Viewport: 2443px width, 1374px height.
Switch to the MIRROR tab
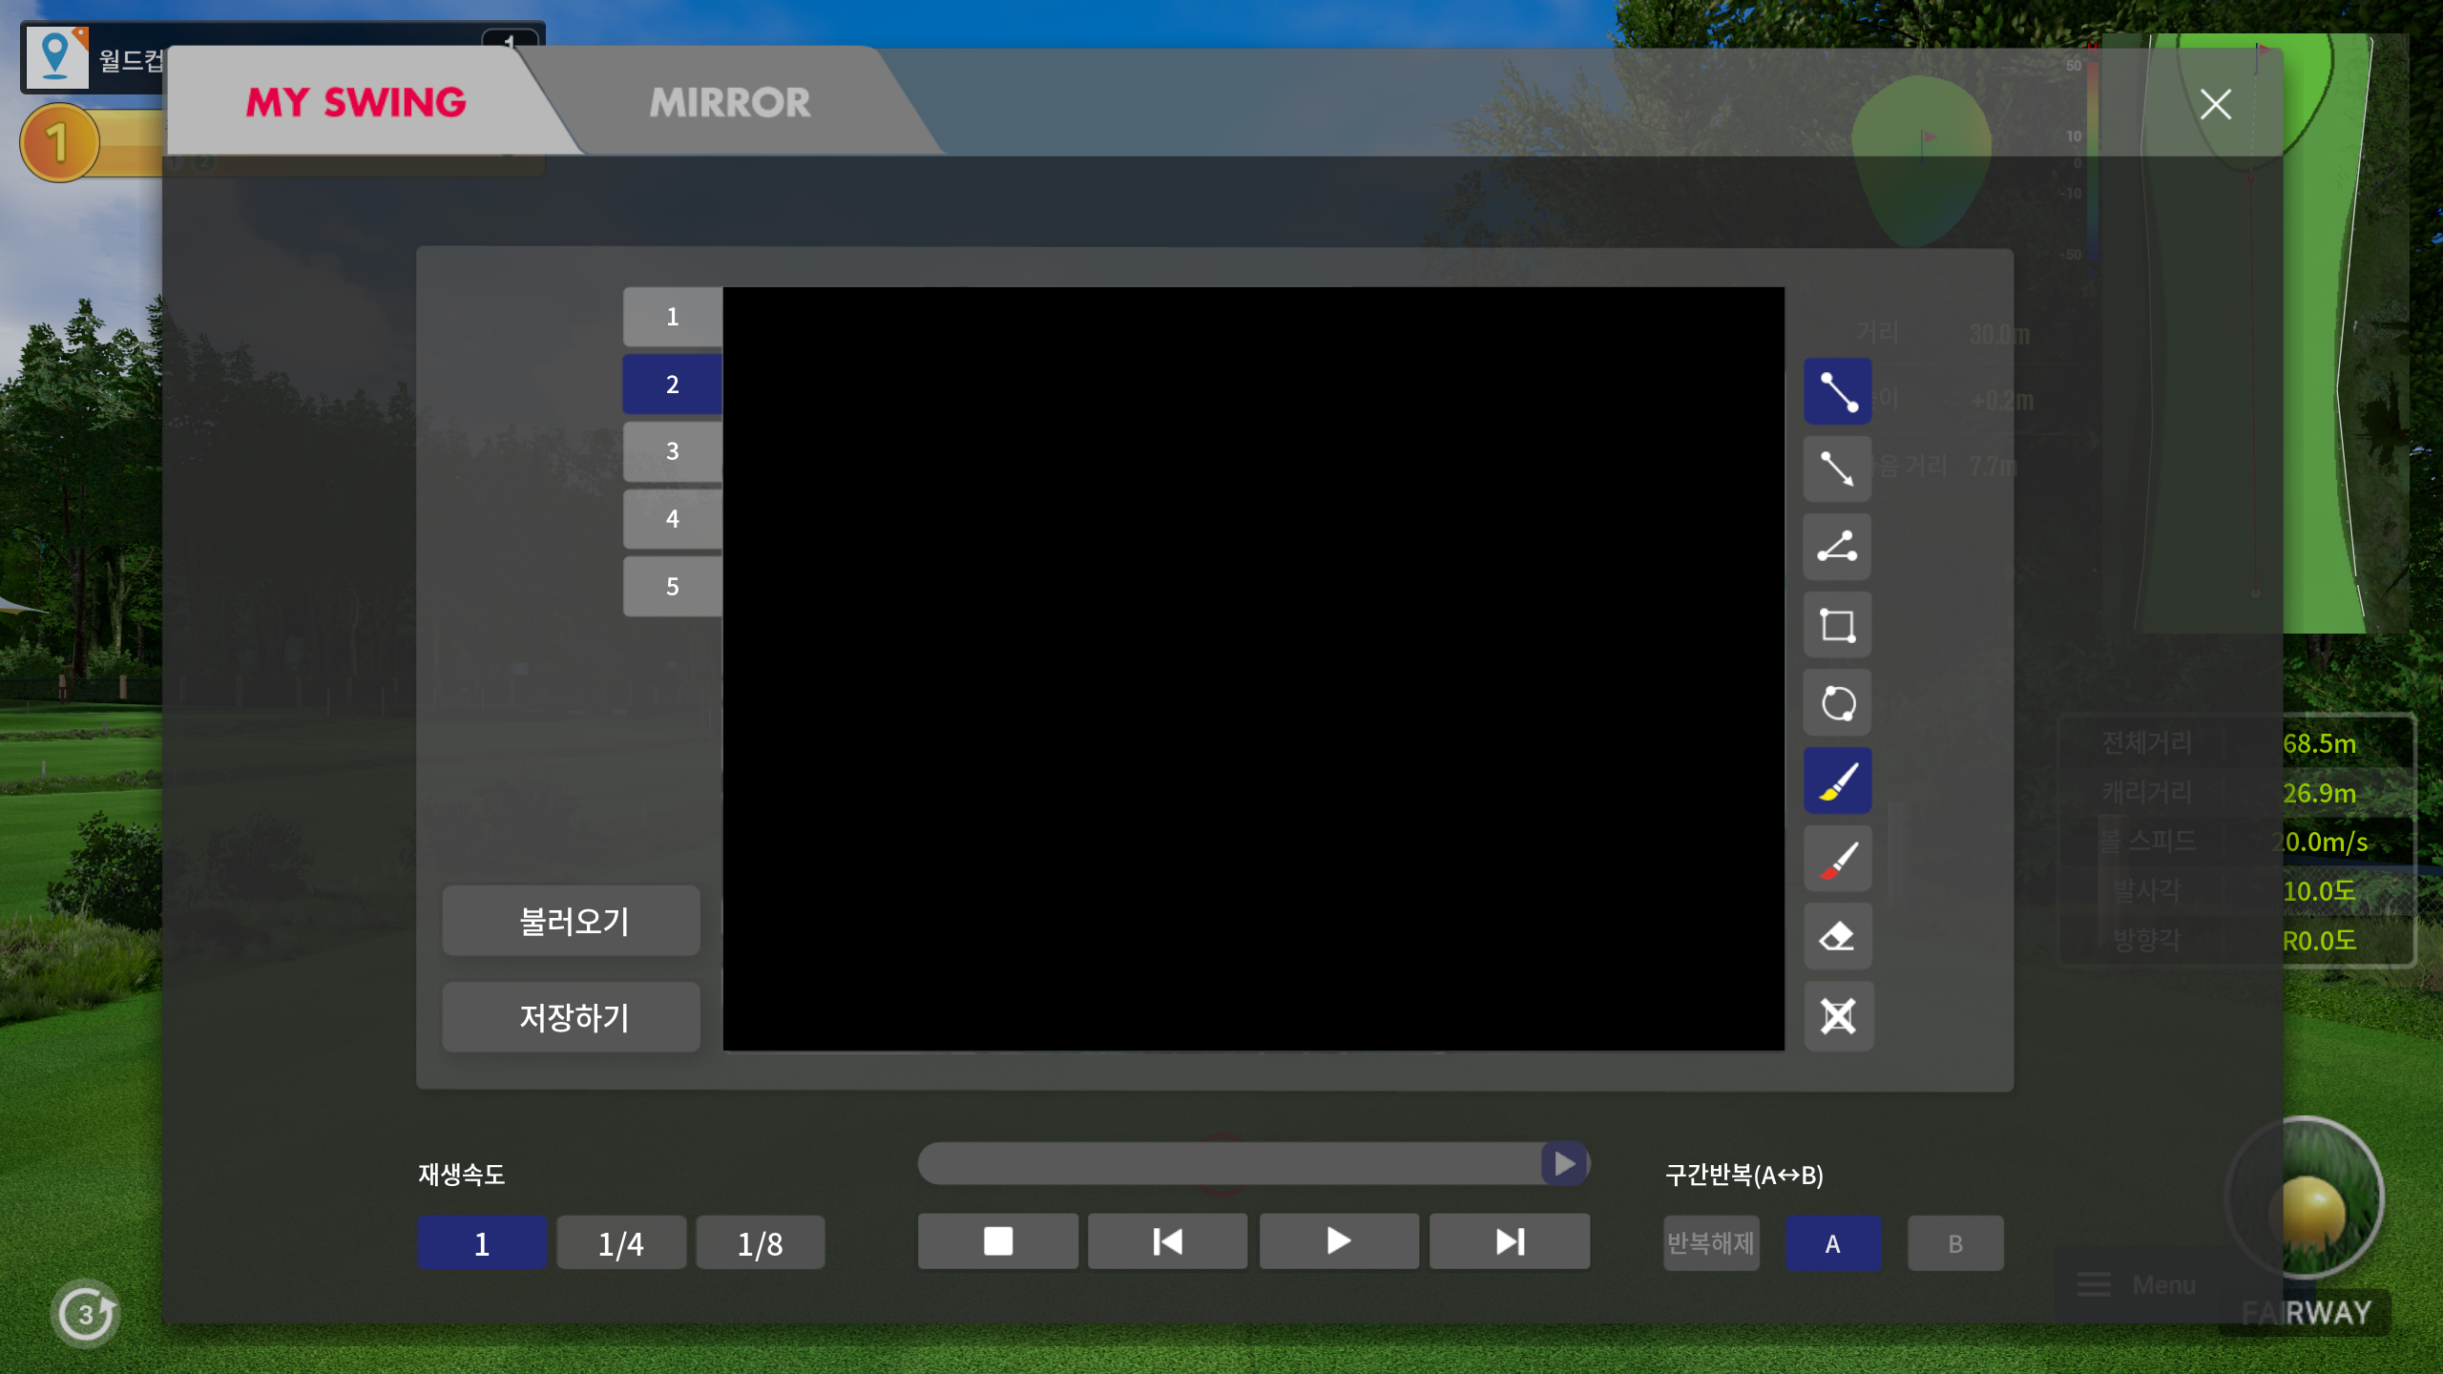[x=730, y=102]
